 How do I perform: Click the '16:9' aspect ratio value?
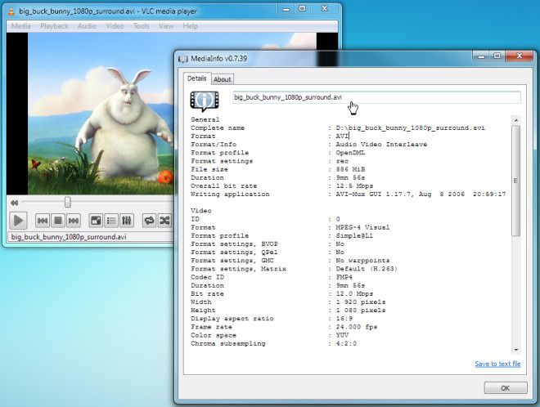(x=344, y=319)
